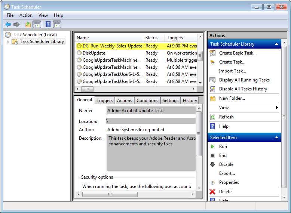Click Export... under Selected Item
Viewport: 291px width, 213px height.
(x=227, y=173)
